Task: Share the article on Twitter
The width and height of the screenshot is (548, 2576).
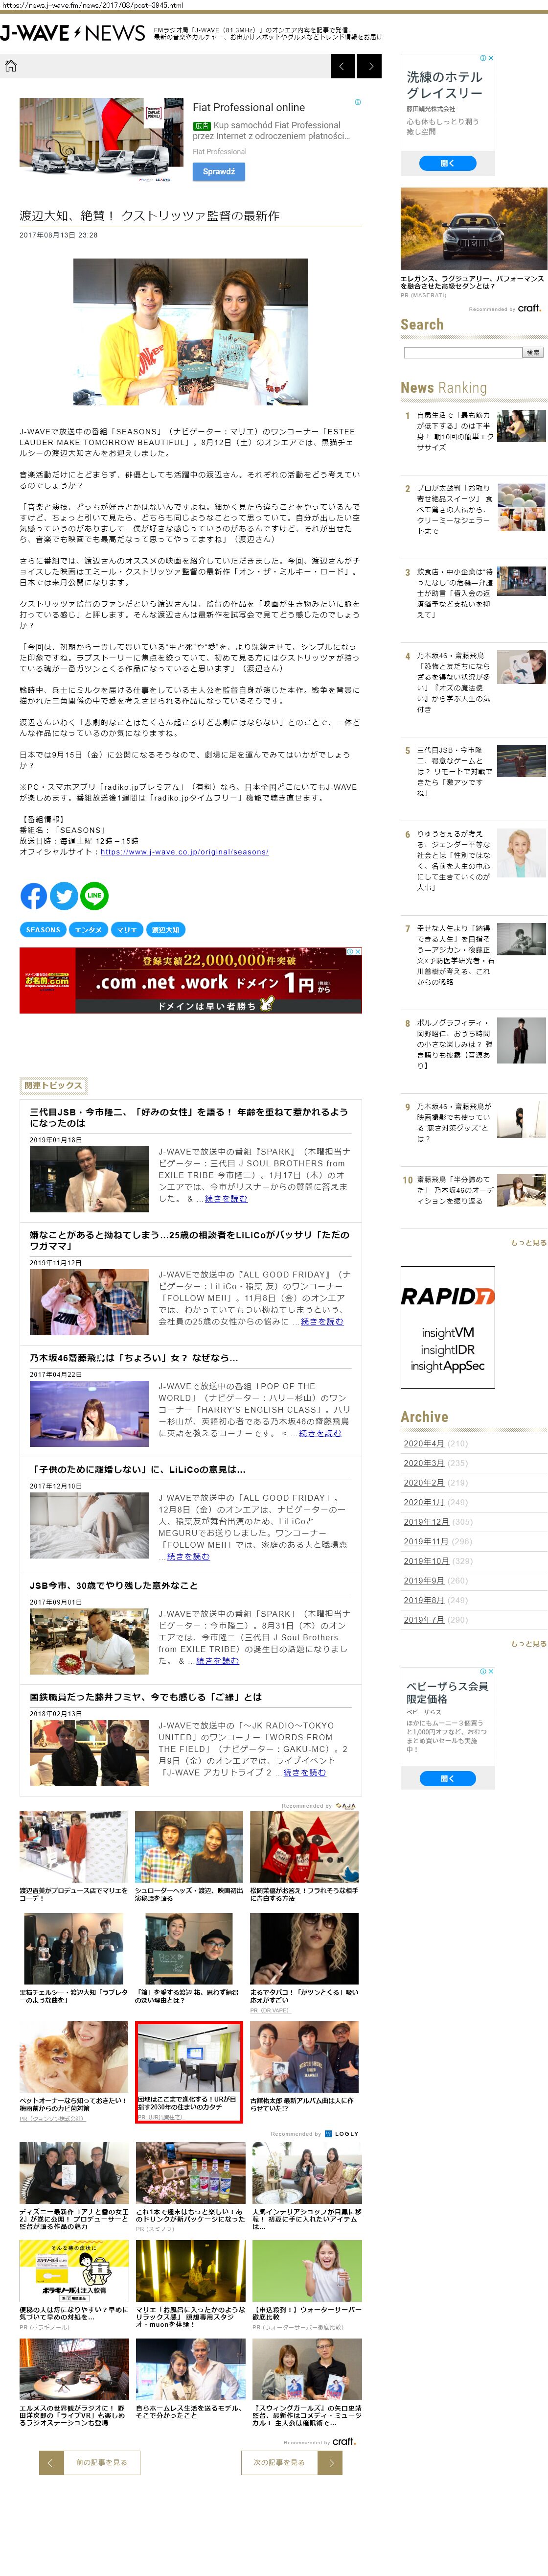Action: (64, 896)
